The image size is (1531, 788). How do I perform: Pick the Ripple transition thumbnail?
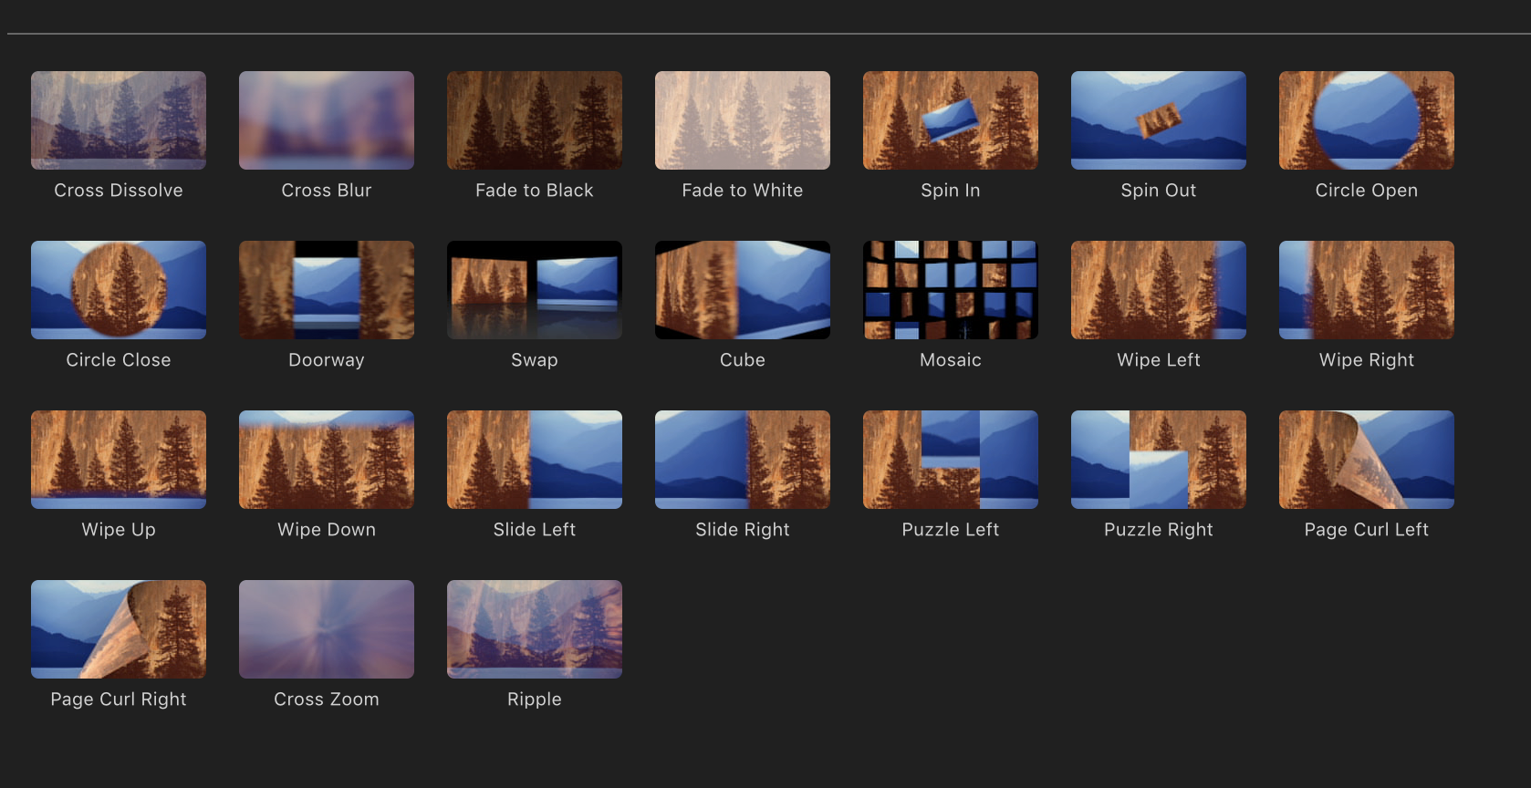click(x=535, y=629)
